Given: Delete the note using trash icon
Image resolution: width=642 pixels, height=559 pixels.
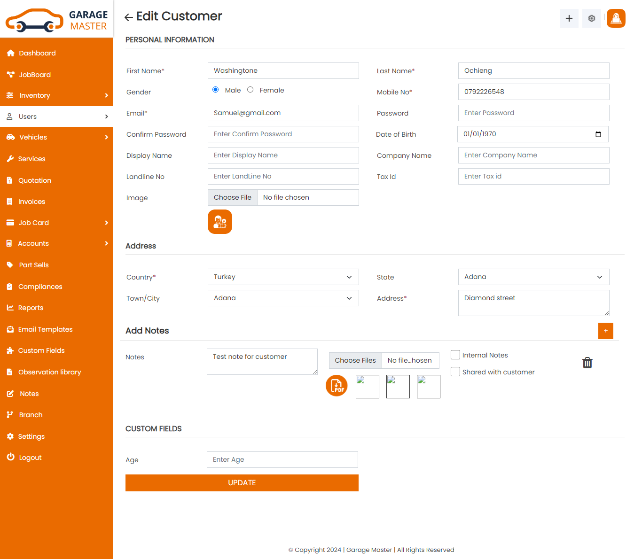Looking at the screenshot, I should [587, 363].
